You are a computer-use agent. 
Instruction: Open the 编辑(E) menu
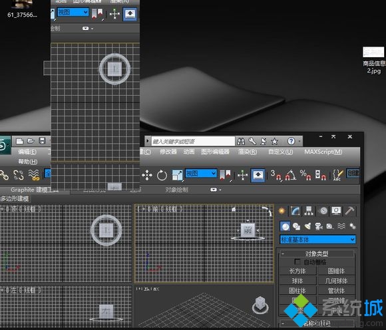coord(27,152)
